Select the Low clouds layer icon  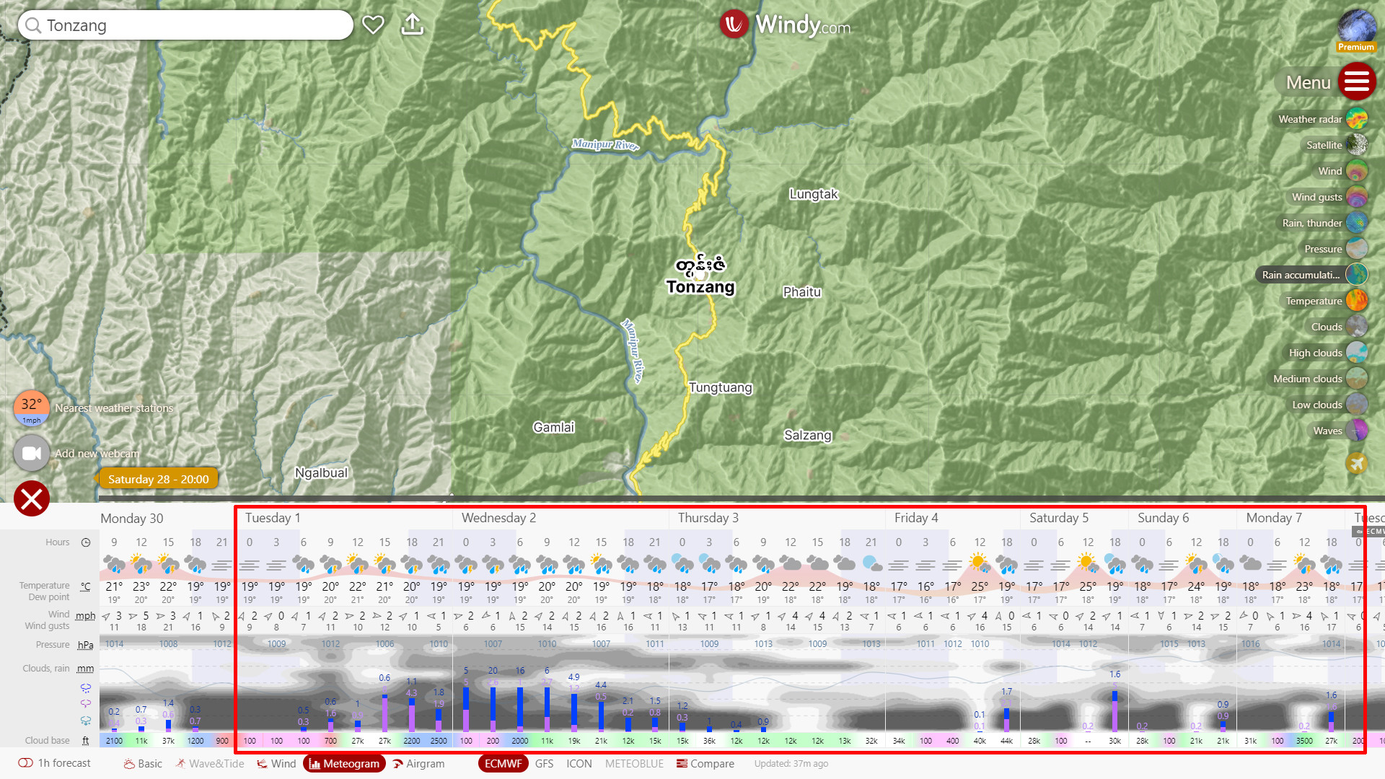1357,405
